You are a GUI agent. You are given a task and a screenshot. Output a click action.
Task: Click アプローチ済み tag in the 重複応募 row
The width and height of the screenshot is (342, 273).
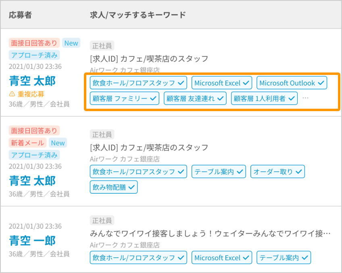click(34, 55)
